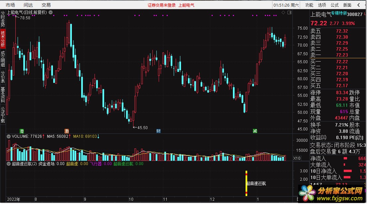The image size is (368, 204).
Task: Click the 78.58 high price label
Action: 25,18
